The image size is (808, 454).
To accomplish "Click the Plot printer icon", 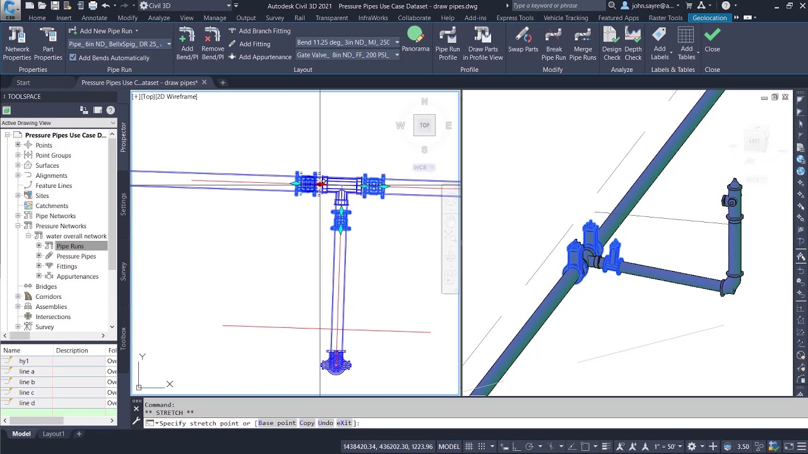I will coord(92,6).
